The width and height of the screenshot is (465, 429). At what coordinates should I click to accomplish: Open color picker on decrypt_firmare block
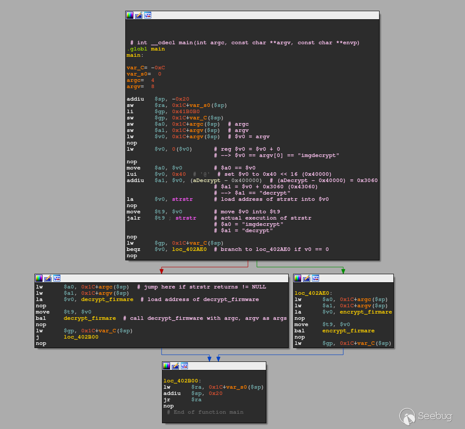coord(39,278)
